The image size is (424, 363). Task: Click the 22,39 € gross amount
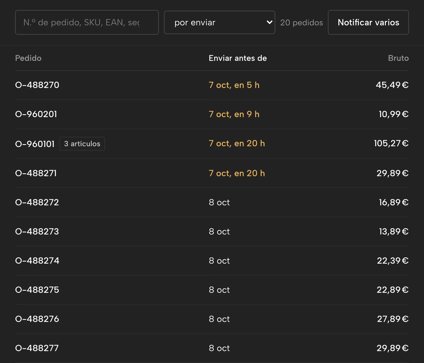click(x=393, y=261)
